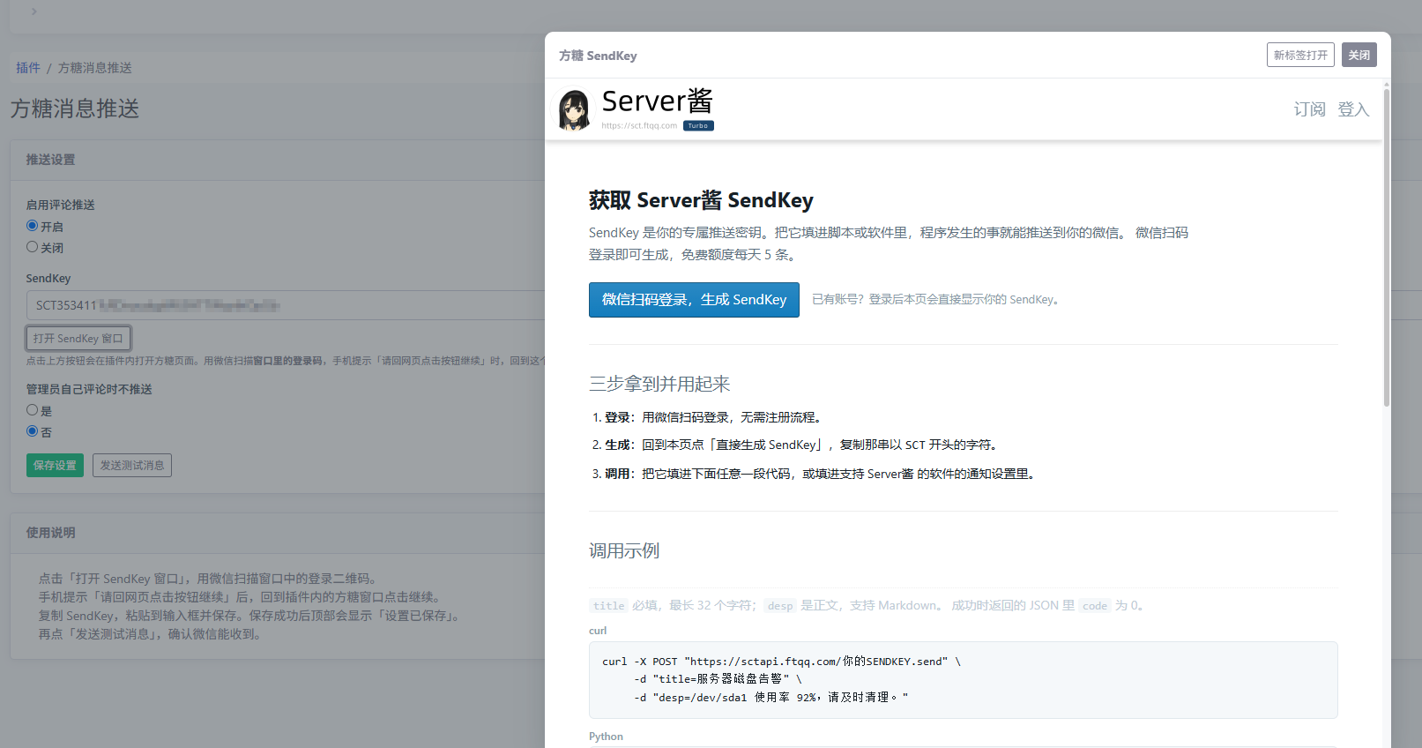Select 开启 for 启用评论推送
Screen dimensions: 1422x748
(33, 226)
